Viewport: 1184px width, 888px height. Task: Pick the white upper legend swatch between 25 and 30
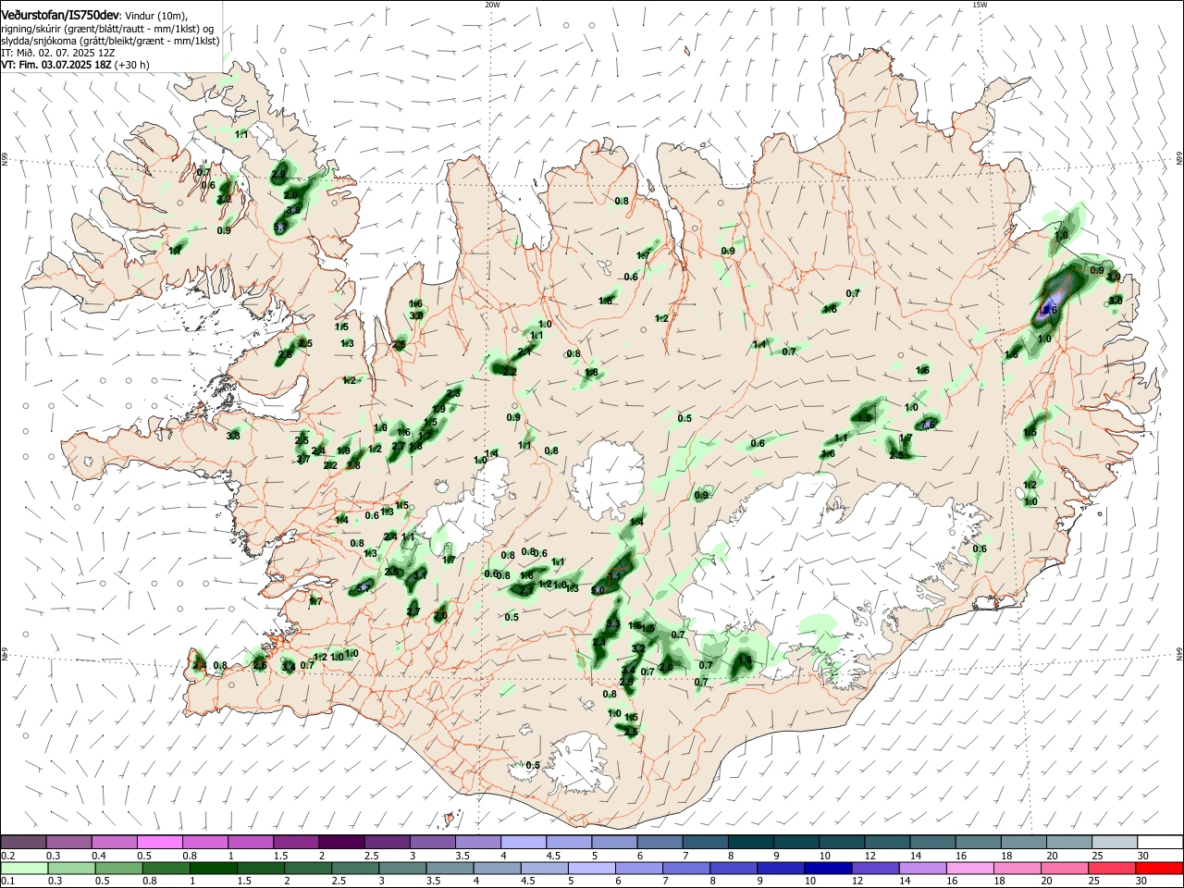click(x=1115, y=842)
